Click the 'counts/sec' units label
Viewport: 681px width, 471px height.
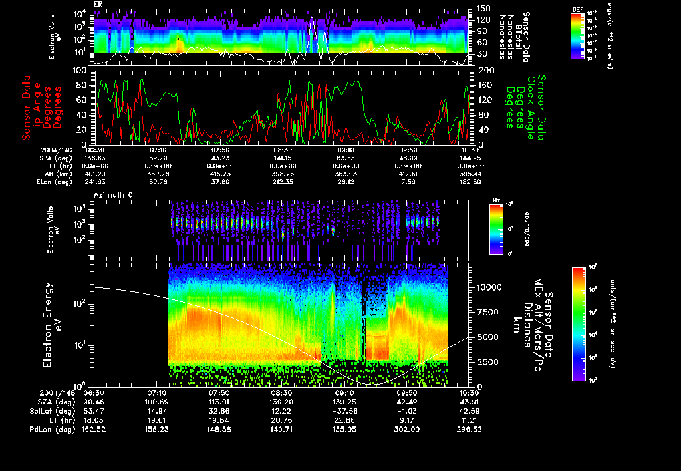(527, 229)
